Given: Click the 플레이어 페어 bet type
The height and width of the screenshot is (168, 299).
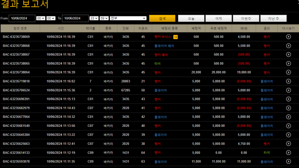Looking at the screenshot, I should pyautogui.click(x=164, y=46).
